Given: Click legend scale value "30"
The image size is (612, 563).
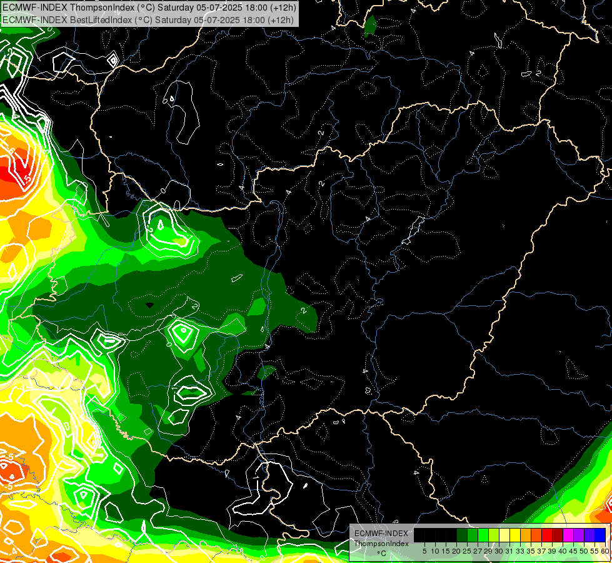Looking at the screenshot, I should [x=499, y=551].
